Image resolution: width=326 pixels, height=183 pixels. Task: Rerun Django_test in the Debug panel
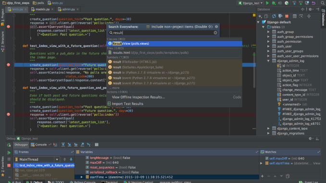point(9,145)
